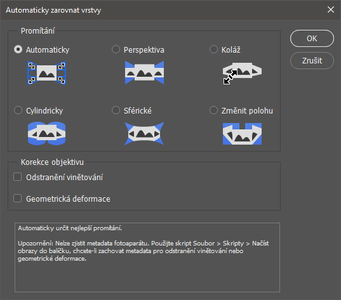Click the Koláž projection illustration icon
The image size is (341, 300).
(x=243, y=73)
